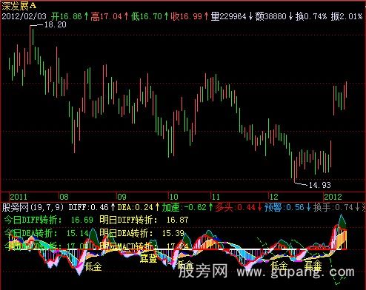Select the low price 低16.70
The image size is (366, 290).
pyautogui.click(x=147, y=16)
